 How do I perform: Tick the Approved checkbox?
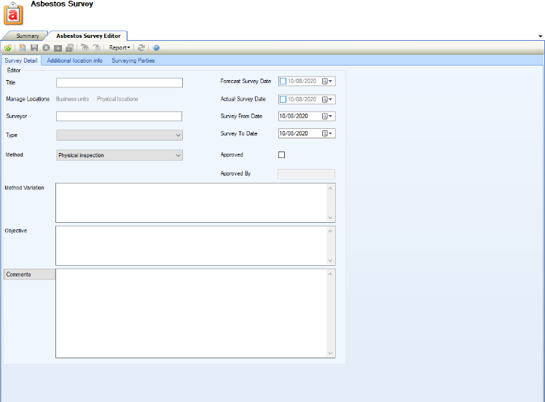tap(282, 154)
